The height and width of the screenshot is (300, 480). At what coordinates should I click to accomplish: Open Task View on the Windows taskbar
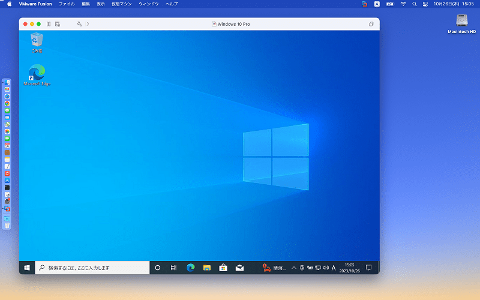click(173, 268)
